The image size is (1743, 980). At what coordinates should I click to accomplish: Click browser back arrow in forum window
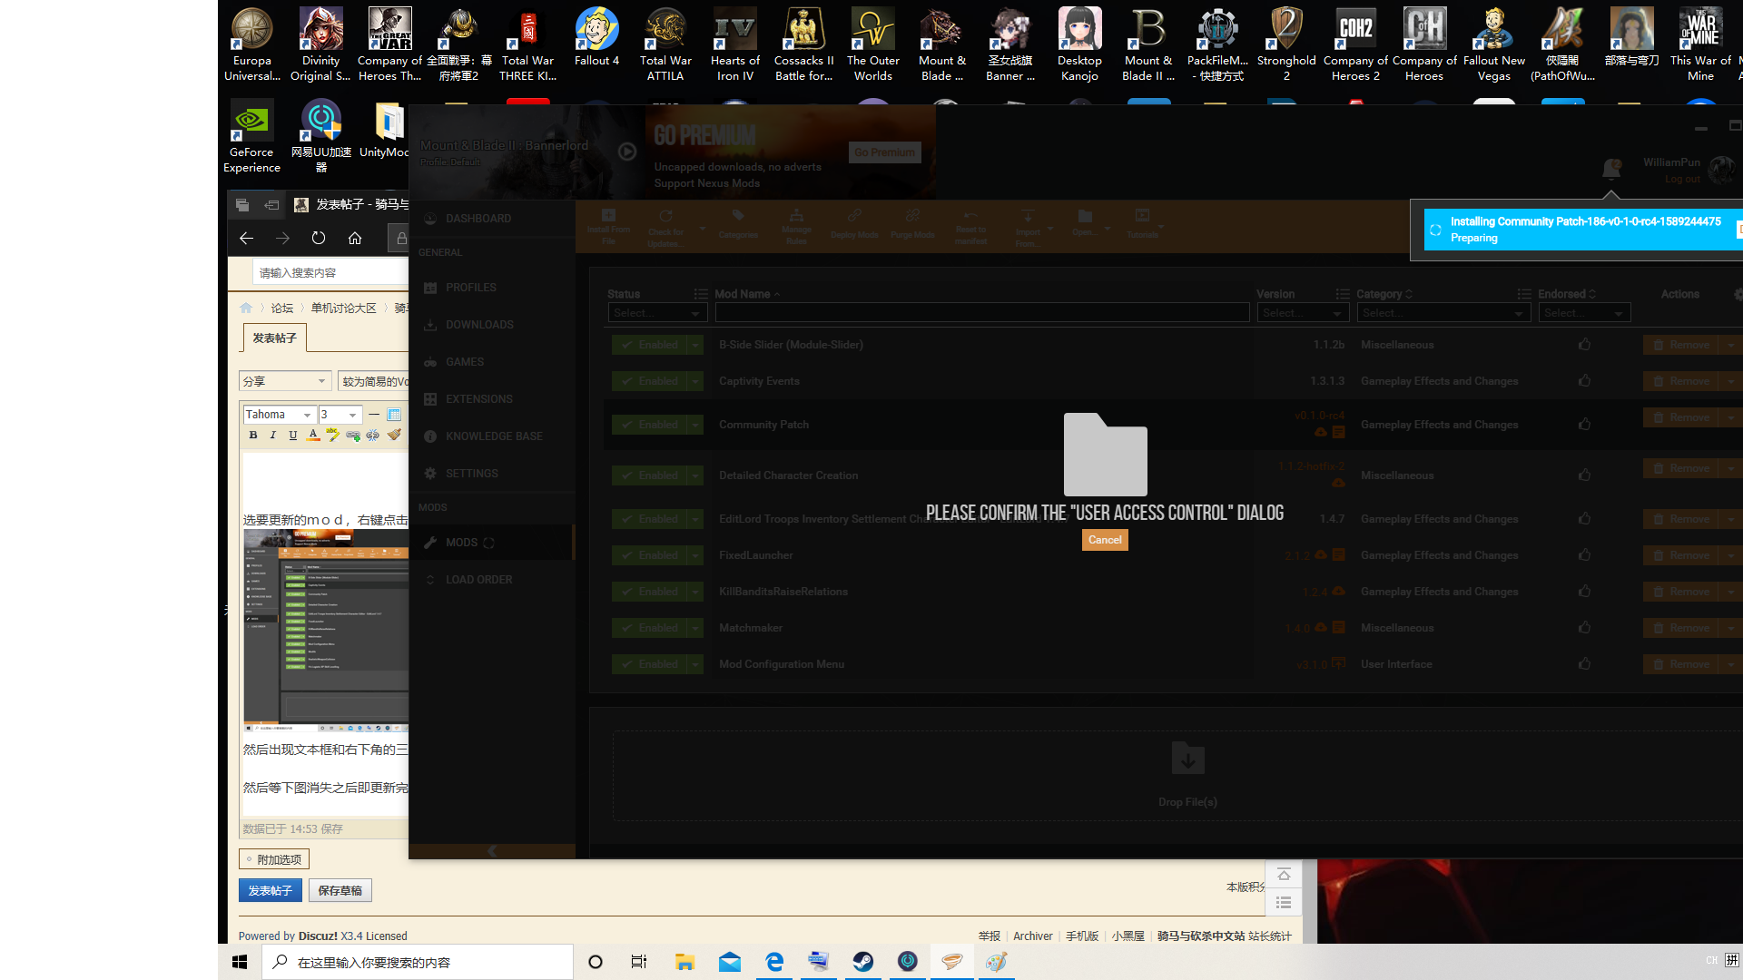tap(246, 239)
